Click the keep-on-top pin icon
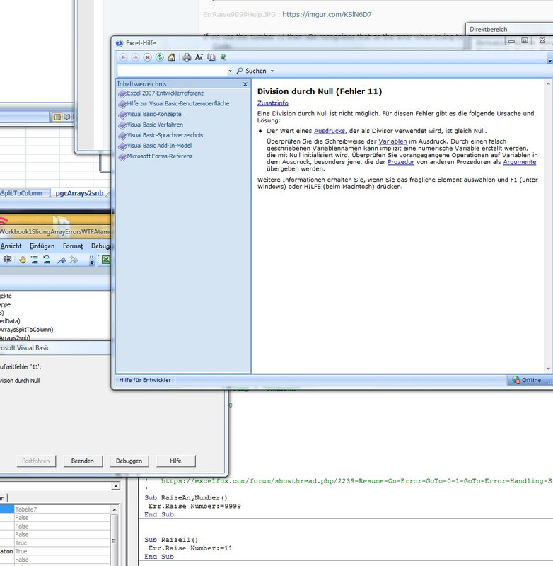This screenshot has height=566, width=553. (223, 57)
